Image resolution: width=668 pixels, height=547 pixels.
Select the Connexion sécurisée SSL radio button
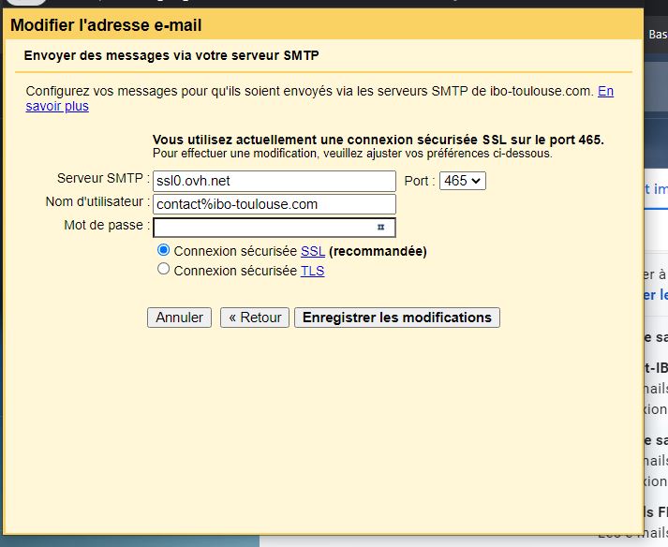click(x=164, y=250)
